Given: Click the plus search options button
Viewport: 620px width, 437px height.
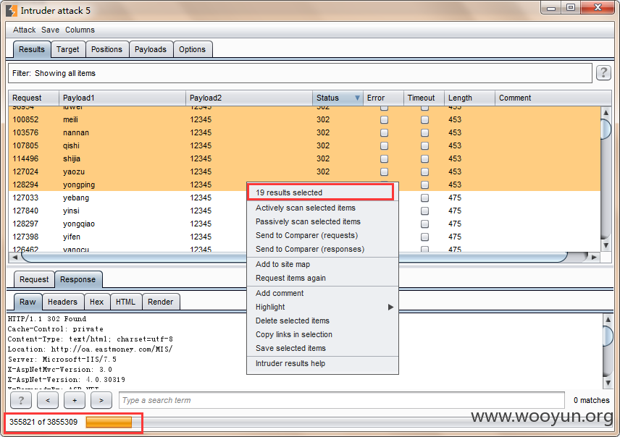Looking at the screenshot, I should coord(75,400).
